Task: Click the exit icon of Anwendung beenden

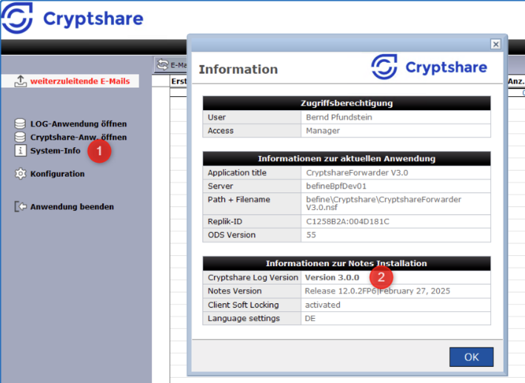Action: pyautogui.click(x=20, y=206)
